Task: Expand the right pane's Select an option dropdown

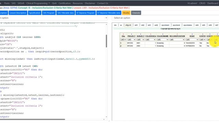Action: (x=166, y=18)
